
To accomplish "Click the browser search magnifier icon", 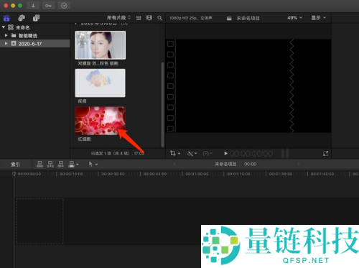I will (x=159, y=18).
